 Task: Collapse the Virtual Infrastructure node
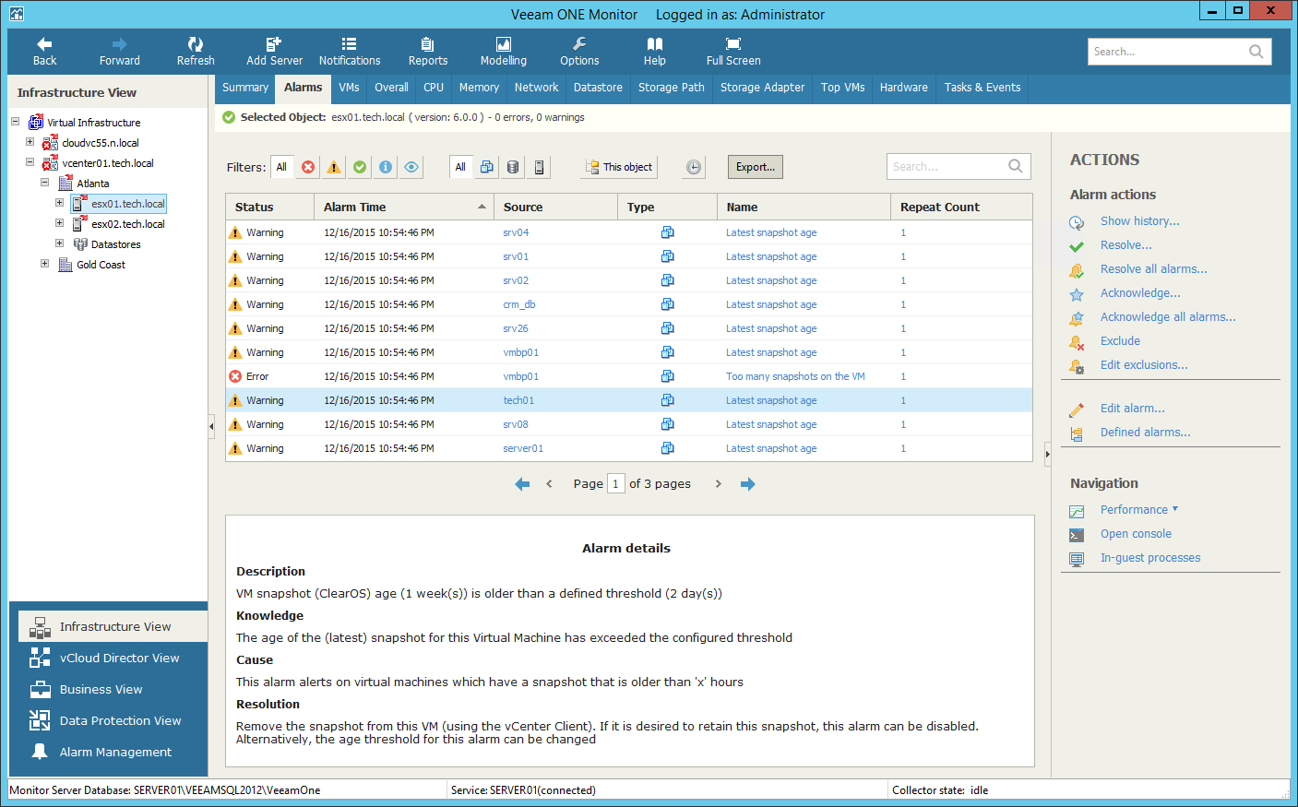(x=15, y=121)
